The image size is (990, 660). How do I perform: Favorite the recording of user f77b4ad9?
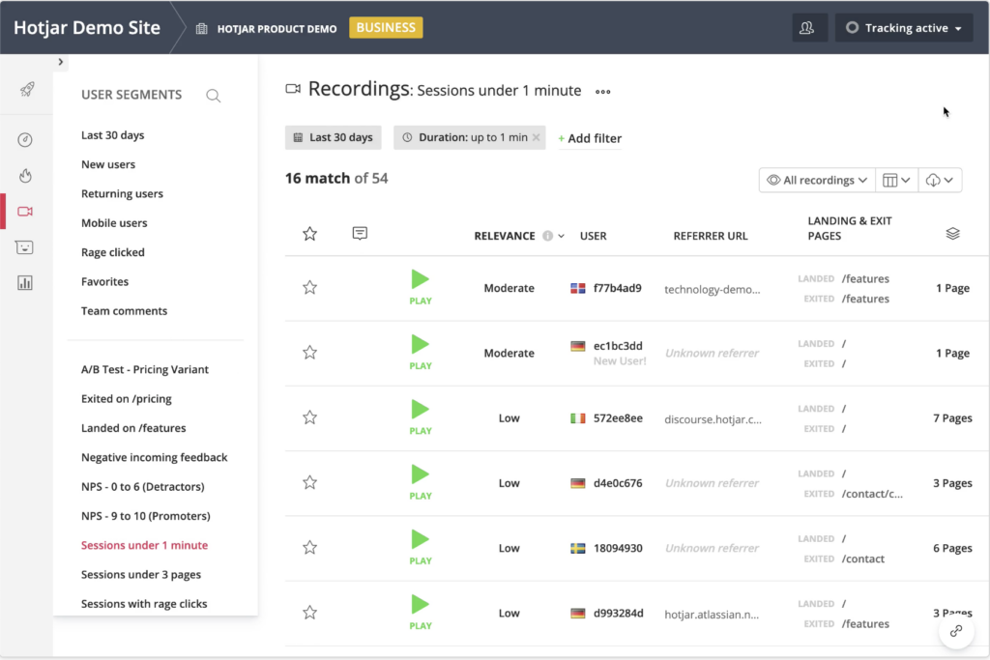[309, 288]
